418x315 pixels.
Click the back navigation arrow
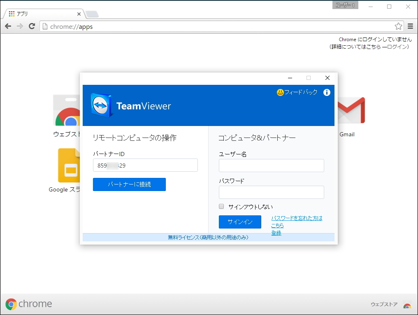[x=8, y=26]
